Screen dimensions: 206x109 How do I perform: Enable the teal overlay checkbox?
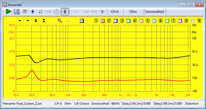pos(128,21)
